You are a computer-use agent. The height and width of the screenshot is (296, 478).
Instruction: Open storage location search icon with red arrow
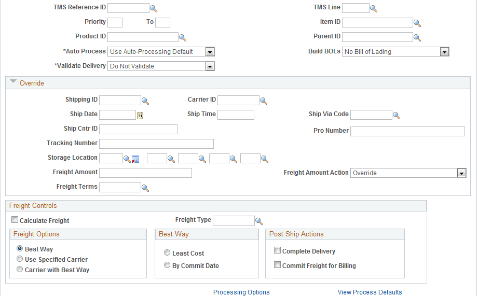pos(135,159)
